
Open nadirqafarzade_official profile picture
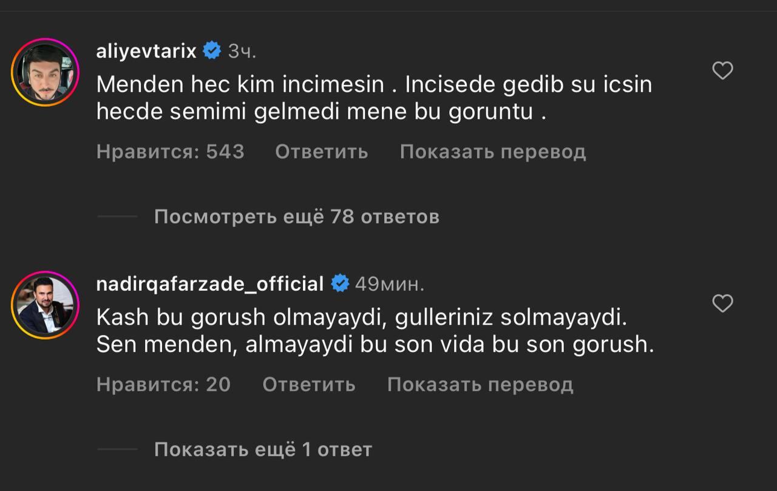pyautogui.click(x=46, y=305)
